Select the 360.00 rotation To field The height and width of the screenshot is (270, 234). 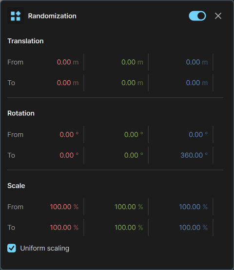[x=194, y=155]
